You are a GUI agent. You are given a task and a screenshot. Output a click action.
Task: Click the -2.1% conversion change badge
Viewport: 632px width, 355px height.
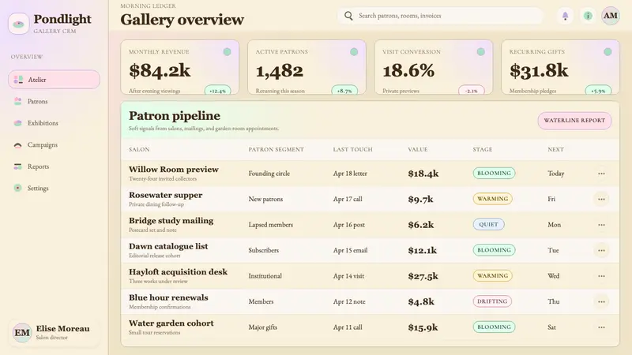[471, 90]
